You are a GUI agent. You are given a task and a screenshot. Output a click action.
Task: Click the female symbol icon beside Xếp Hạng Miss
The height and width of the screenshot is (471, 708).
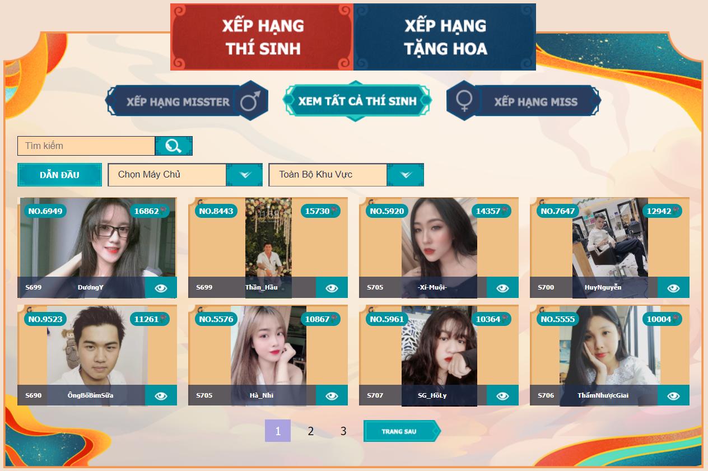point(464,101)
